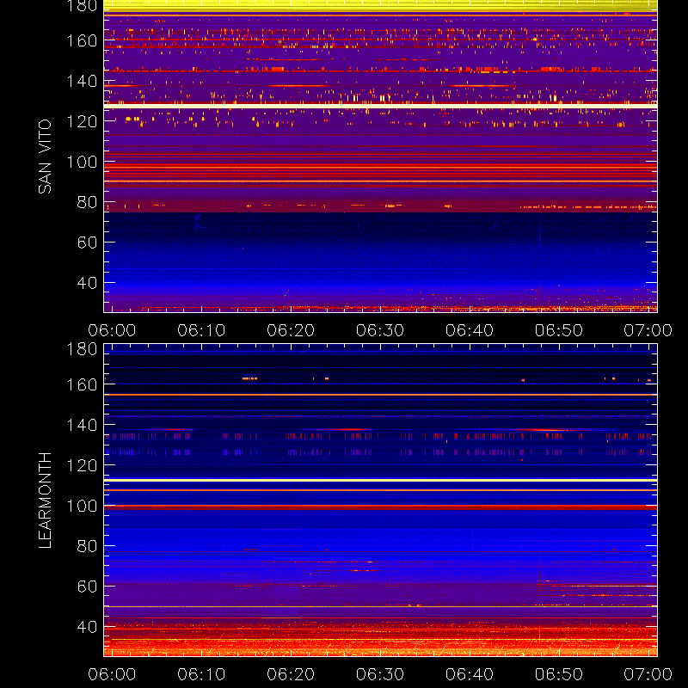Click the LEARMONTH vertical axis title
688x688 pixels.
45,501
